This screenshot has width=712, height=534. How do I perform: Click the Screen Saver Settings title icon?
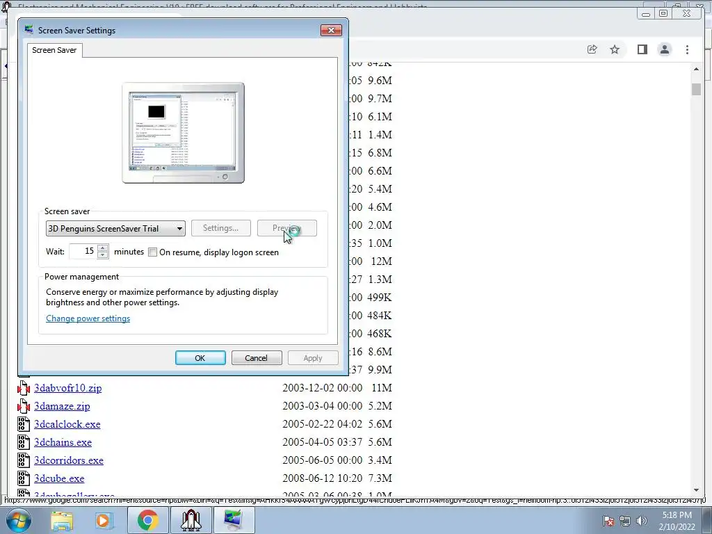point(29,30)
